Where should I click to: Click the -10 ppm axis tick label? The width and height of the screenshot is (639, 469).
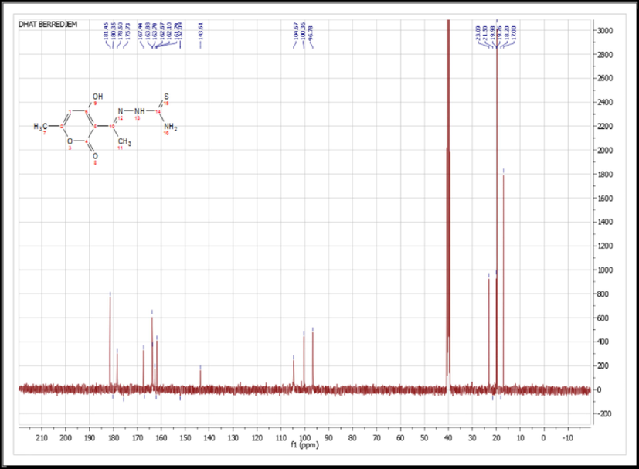click(567, 438)
